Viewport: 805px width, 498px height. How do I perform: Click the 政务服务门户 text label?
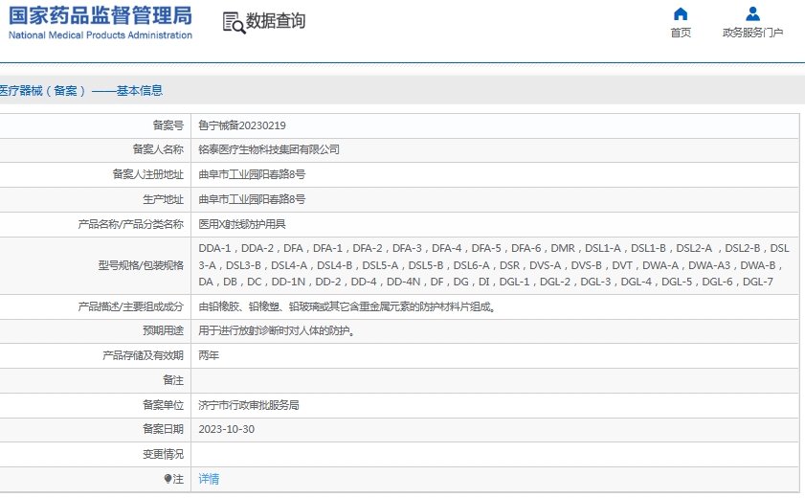[x=752, y=33]
